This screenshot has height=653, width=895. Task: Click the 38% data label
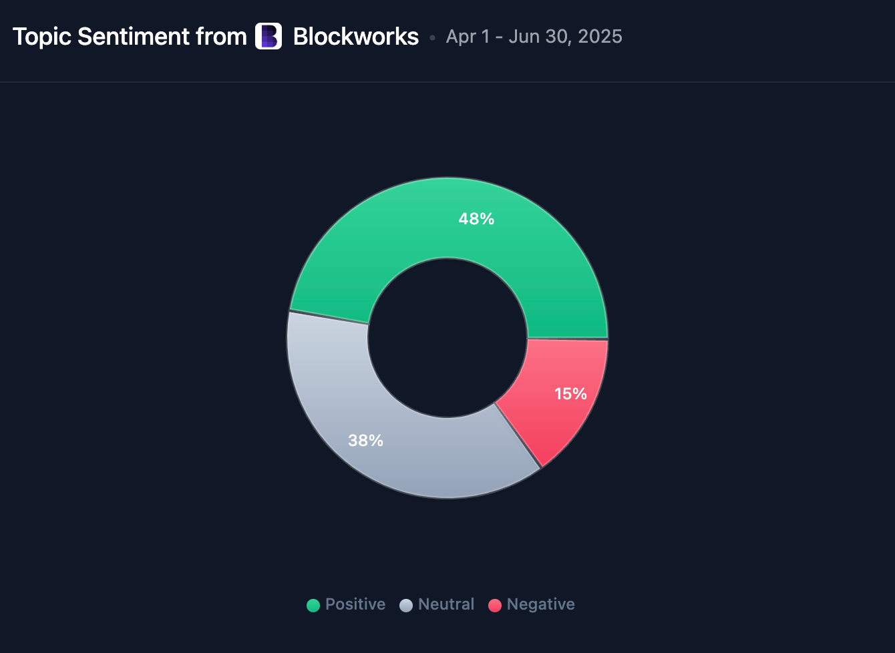tap(365, 441)
